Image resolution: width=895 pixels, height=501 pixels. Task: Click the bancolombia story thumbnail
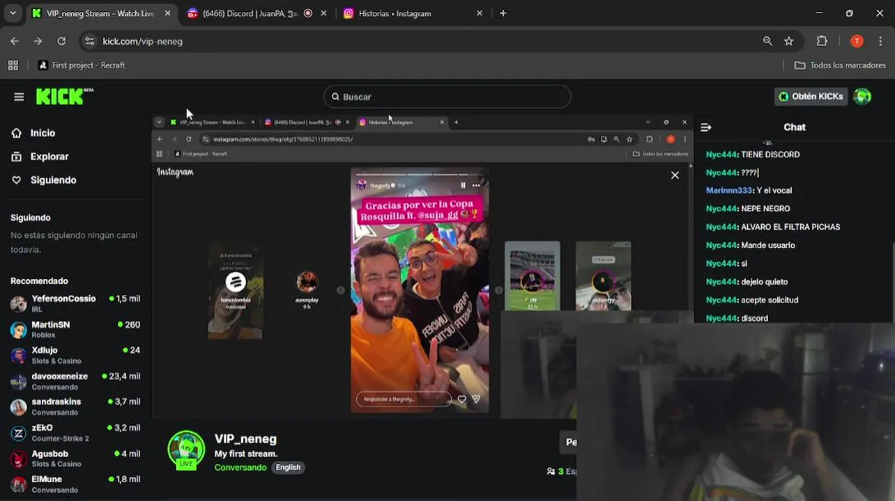click(x=236, y=291)
